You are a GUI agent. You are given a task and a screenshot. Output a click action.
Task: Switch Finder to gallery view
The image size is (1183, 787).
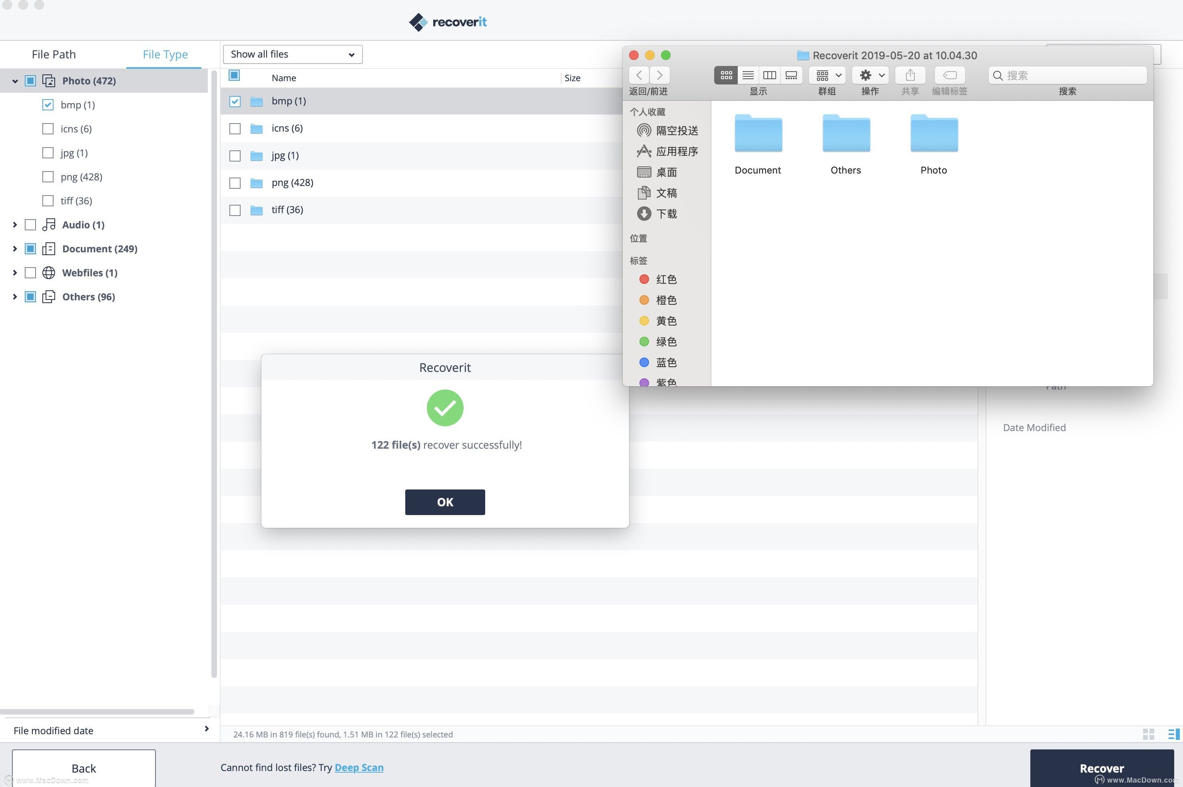coord(791,75)
